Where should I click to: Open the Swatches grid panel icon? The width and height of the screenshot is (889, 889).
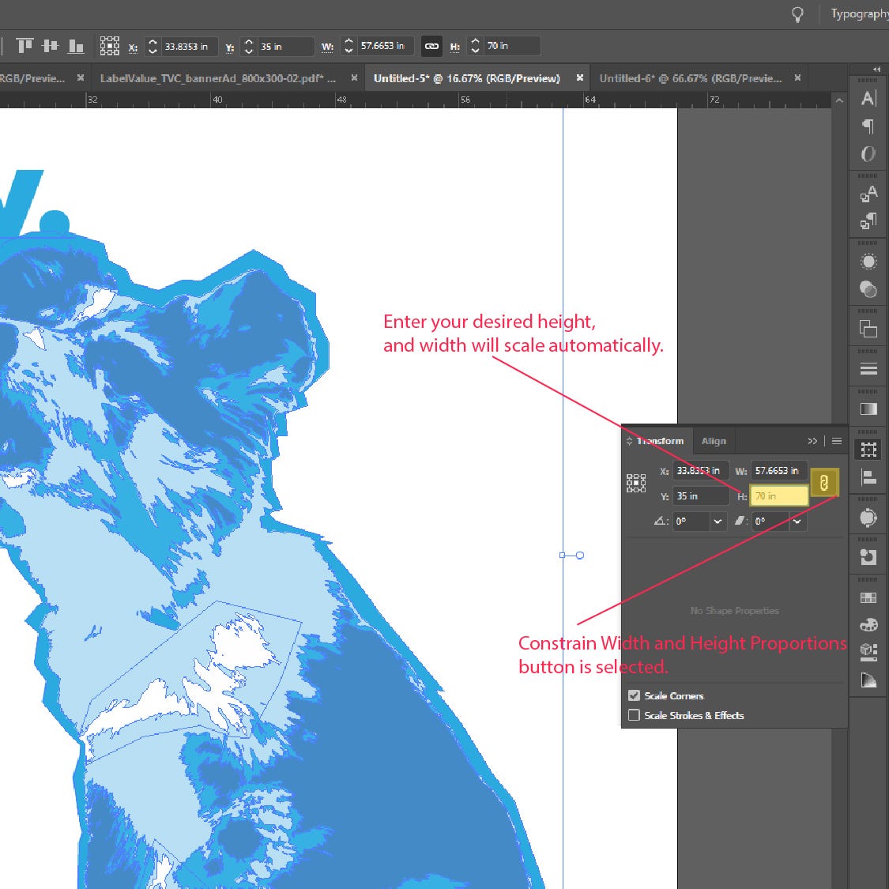(x=868, y=597)
